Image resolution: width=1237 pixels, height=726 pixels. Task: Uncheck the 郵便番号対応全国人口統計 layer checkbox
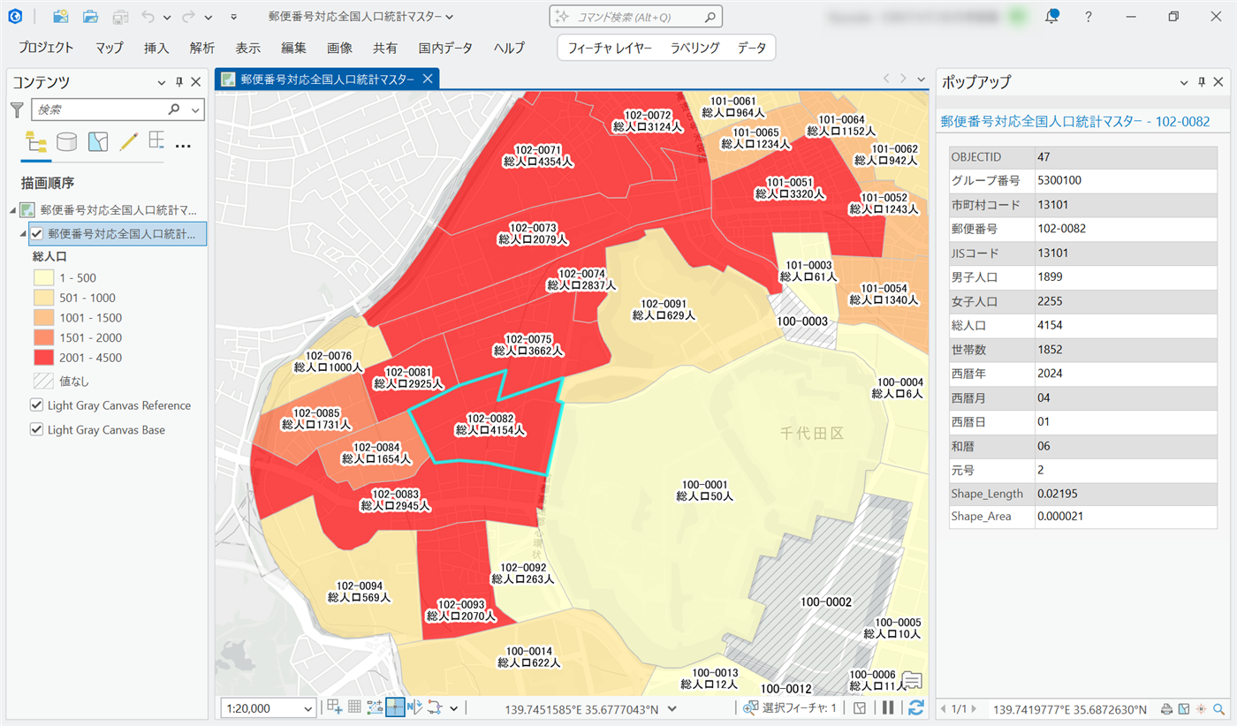(x=37, y=234)
